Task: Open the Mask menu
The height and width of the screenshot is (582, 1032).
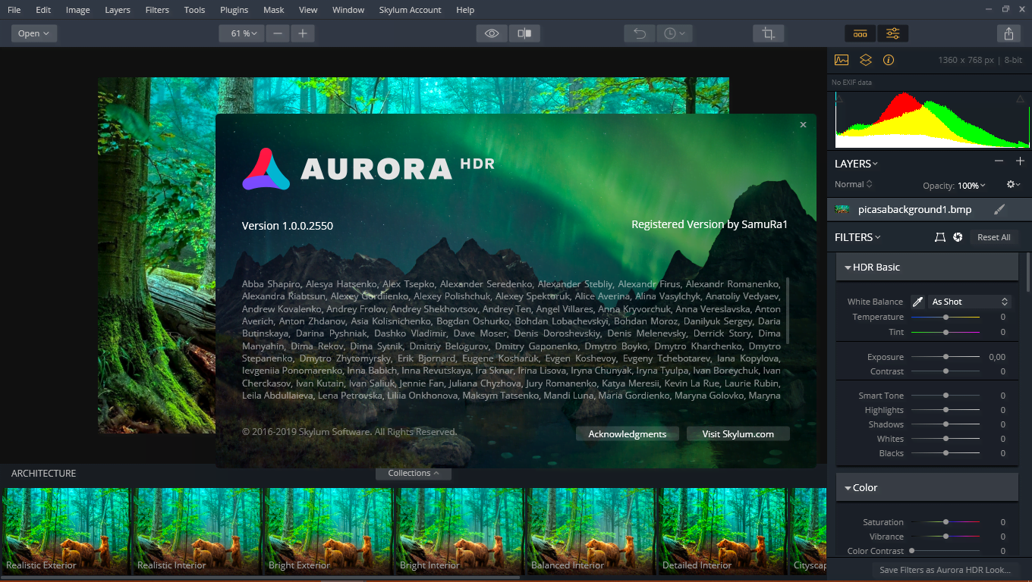Action: pos(274,10)
